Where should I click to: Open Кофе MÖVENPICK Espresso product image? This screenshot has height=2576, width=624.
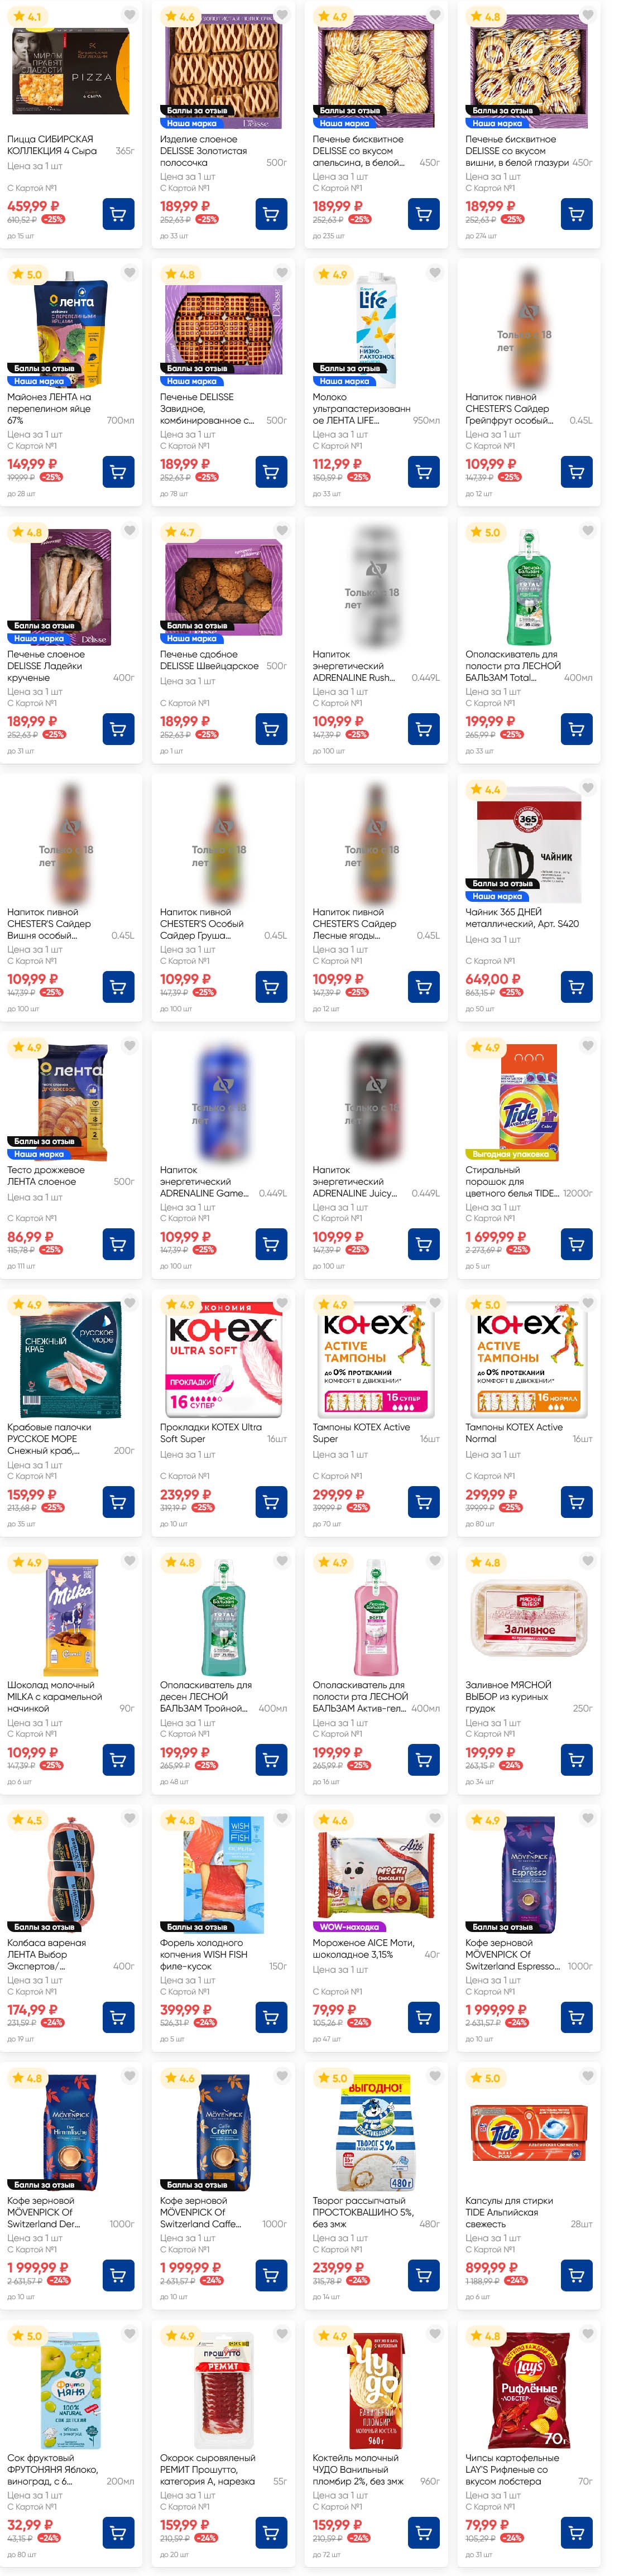pyautogui.click(x=529, y=1873)
